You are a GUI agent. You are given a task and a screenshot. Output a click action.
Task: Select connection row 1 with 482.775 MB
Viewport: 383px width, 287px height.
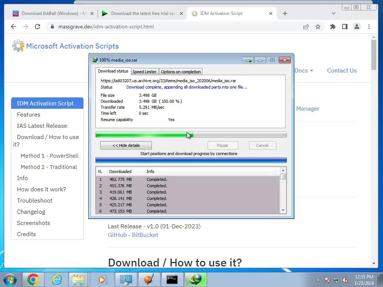188,179
